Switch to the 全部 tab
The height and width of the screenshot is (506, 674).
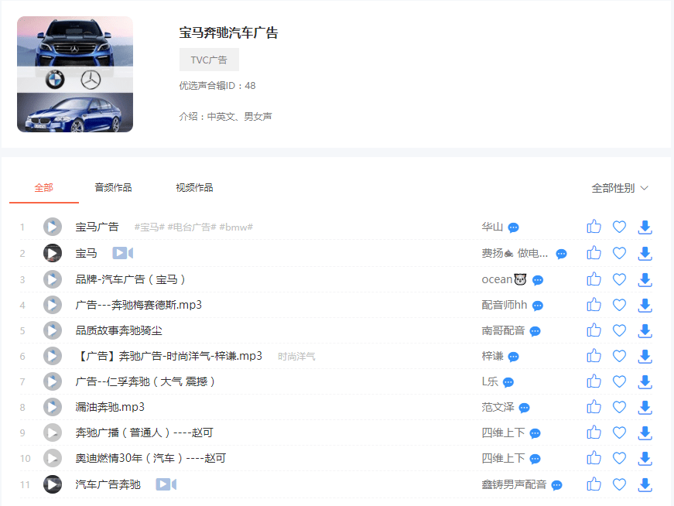[44, 188]
